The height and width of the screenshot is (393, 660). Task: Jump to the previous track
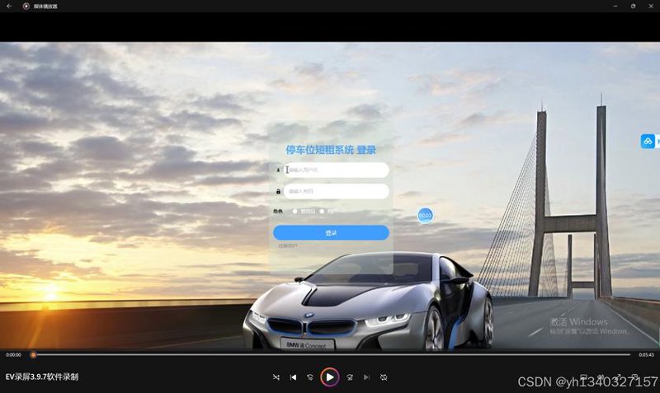click(293, 377)
